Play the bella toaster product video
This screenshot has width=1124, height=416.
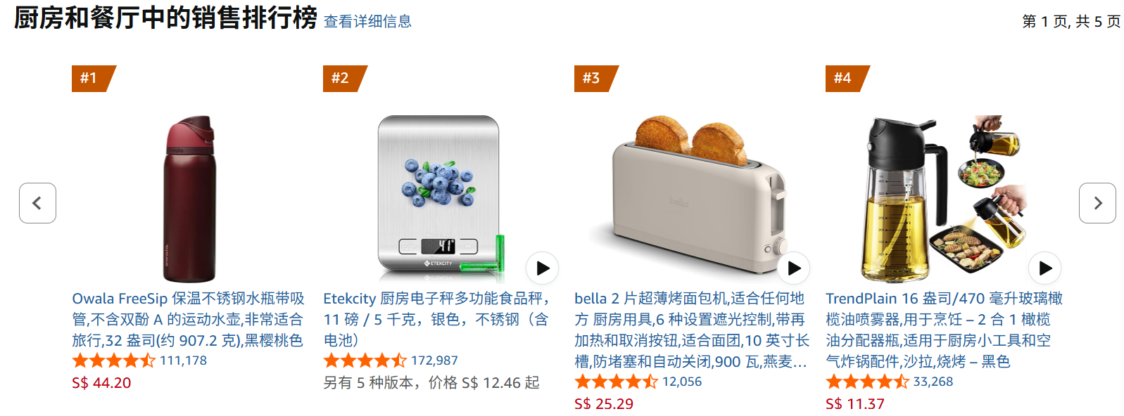(x=794, y=268)
